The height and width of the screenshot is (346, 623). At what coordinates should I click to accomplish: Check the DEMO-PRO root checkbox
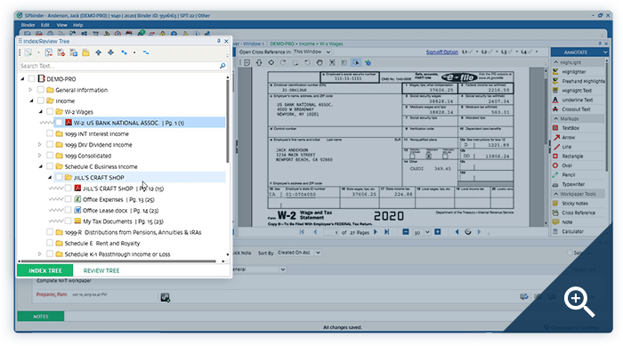click(x=32, y=78)
